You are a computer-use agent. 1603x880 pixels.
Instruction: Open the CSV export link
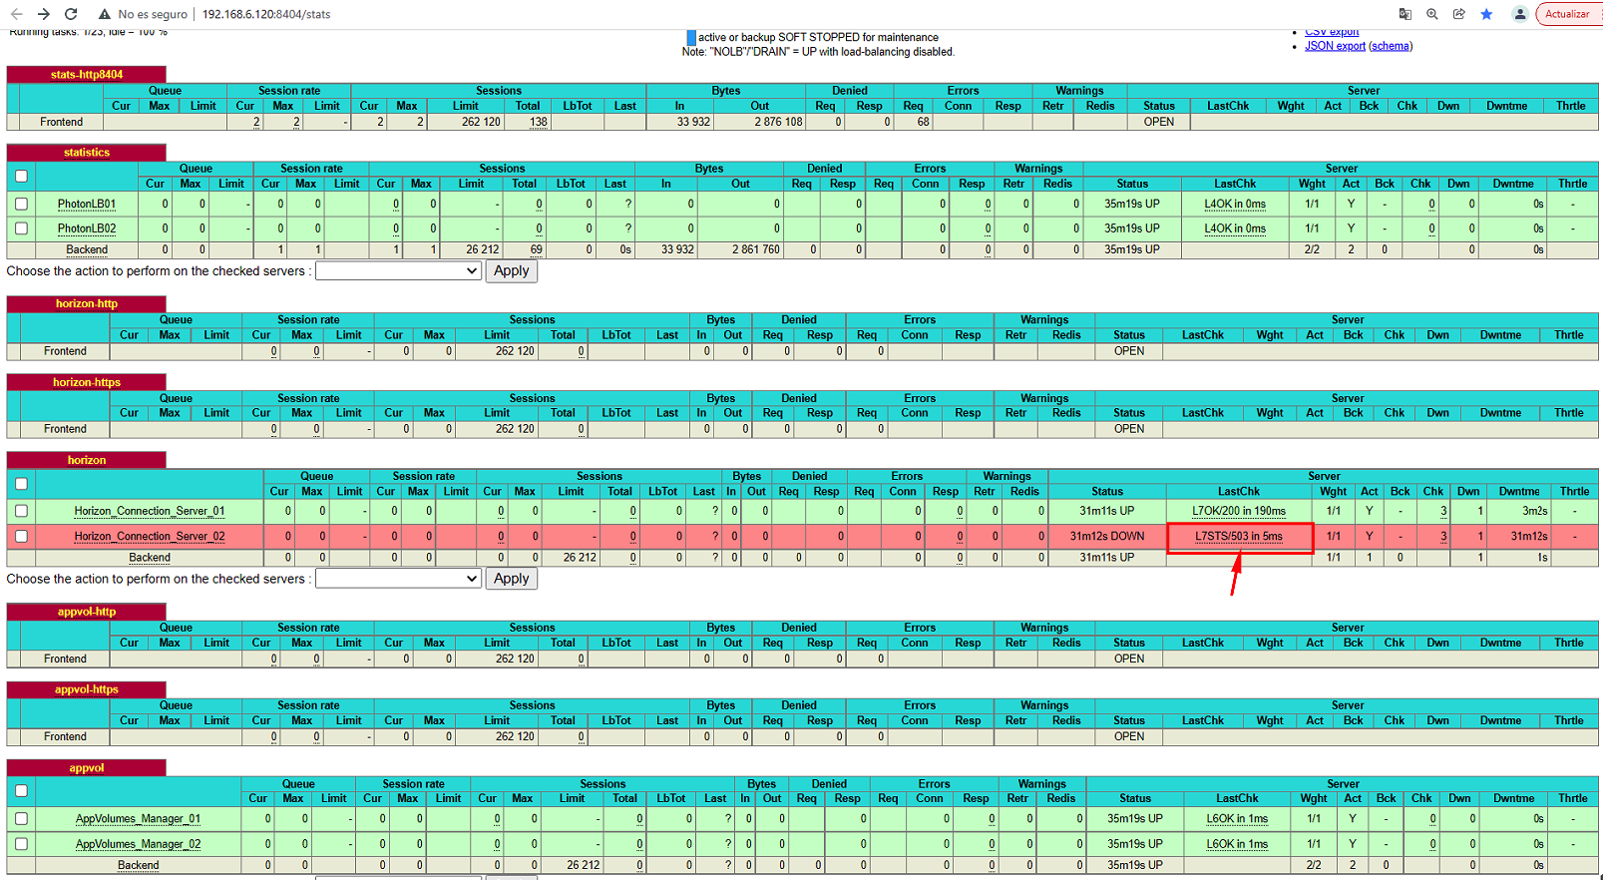click(1332, 32)
